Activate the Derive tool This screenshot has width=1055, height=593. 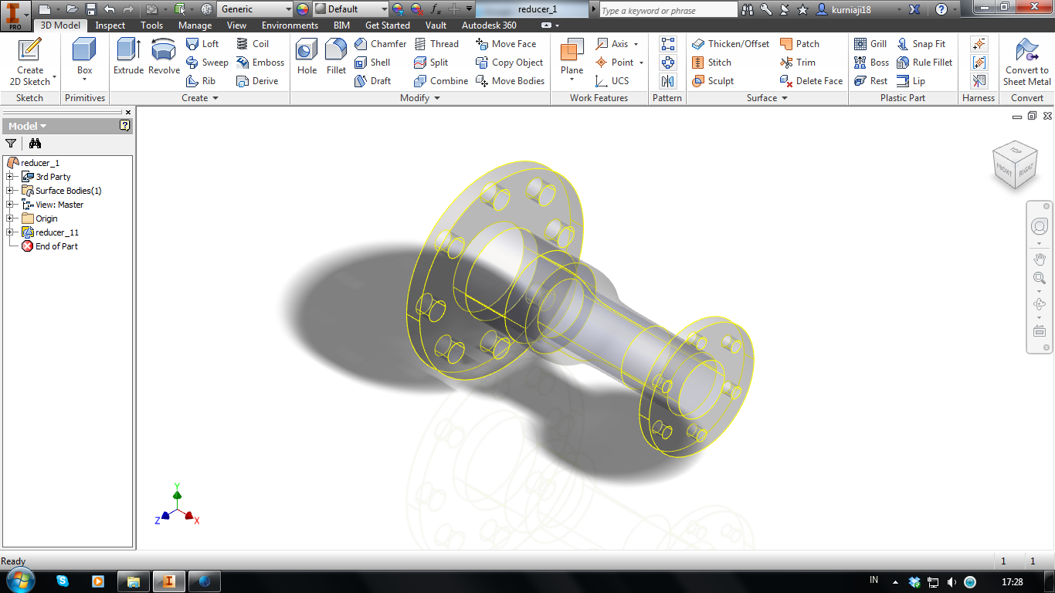tap(257, 81)
